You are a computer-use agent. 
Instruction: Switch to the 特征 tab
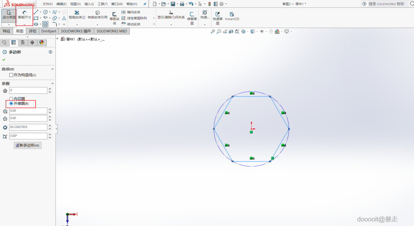point(7,31)
